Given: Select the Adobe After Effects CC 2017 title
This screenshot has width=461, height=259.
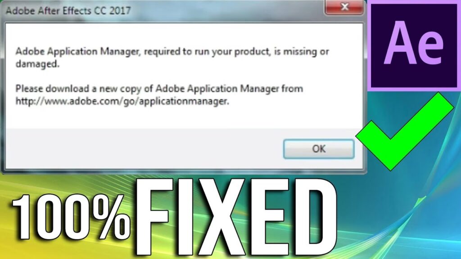Looking at the screenshot, I should tap(68, 11).
